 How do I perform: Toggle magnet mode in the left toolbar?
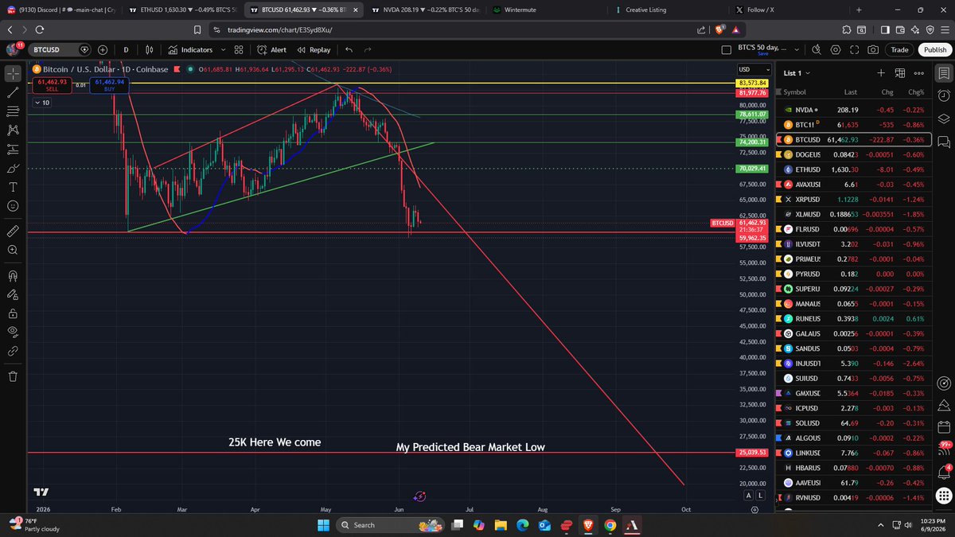click(x=13, y=277)
